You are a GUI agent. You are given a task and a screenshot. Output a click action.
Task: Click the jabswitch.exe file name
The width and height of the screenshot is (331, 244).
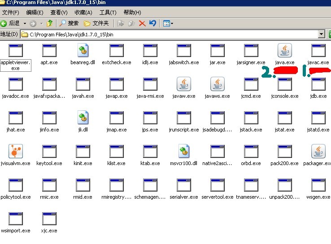183,62
